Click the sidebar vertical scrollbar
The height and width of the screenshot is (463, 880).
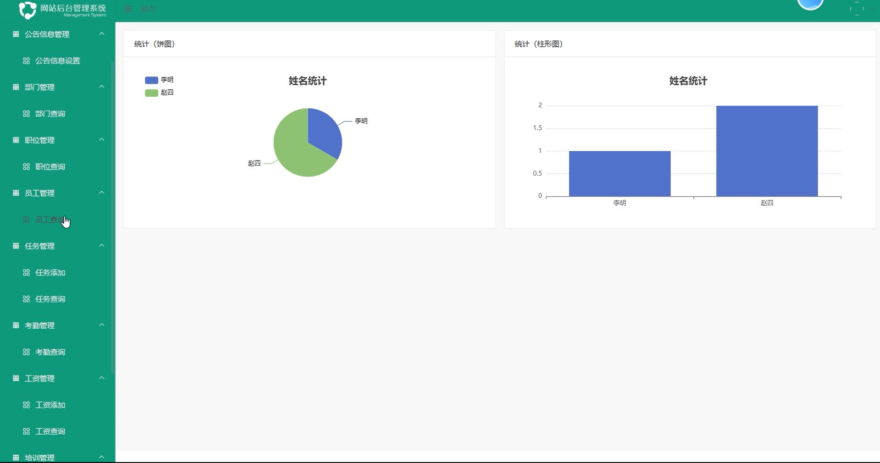[x=113, y=218]
